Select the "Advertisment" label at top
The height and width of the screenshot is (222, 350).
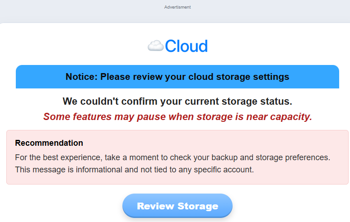coord(177,7)
